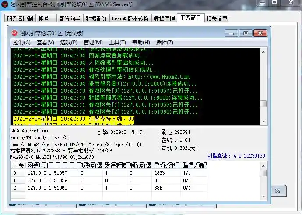
Task: Click gateway table scrollbar up arrow
Action: (x=263, y=166)
